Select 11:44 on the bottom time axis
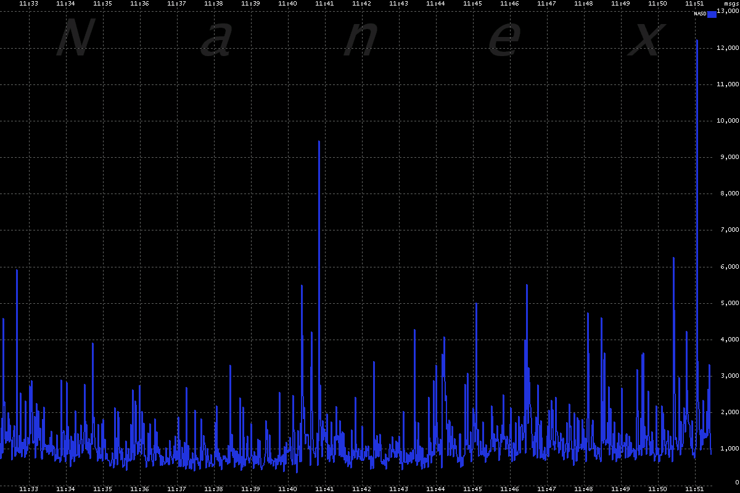Viewport: 740px width, 493px height. [435, 489]
